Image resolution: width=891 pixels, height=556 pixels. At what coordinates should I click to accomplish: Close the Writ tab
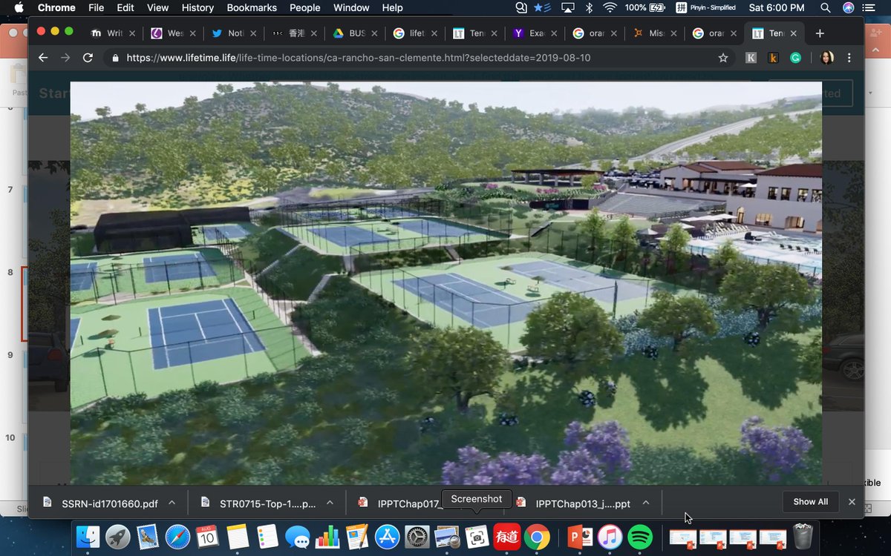(132, 33)
